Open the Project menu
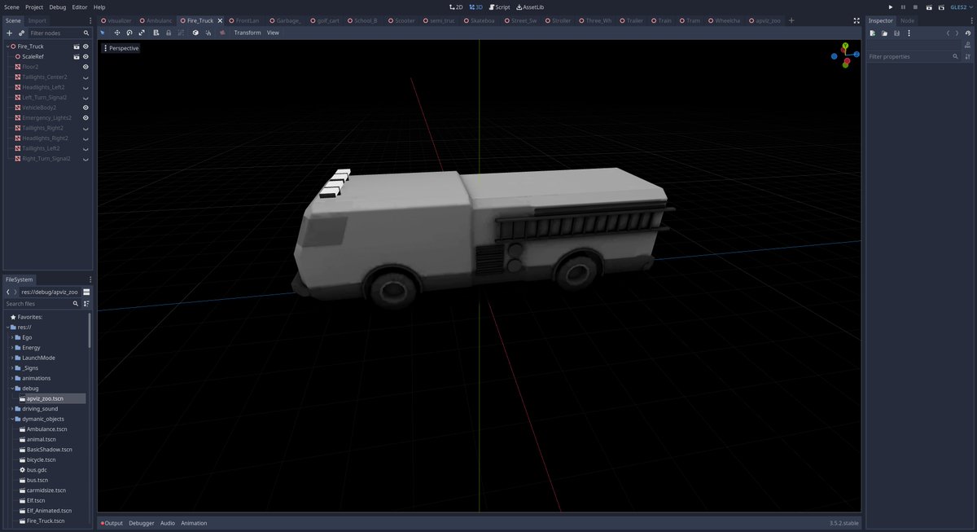 pos(34,7)
